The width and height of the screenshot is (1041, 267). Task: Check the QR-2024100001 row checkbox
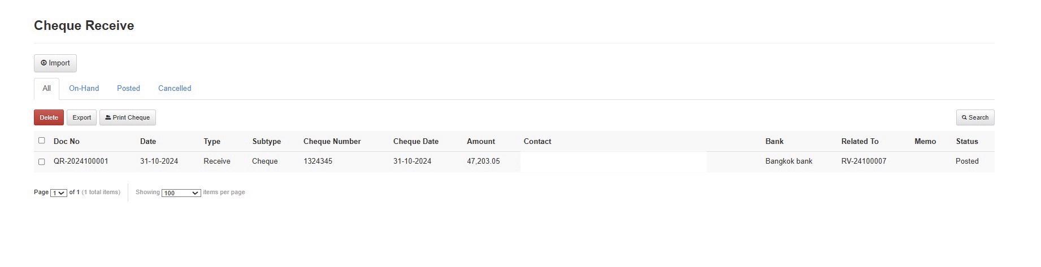click(x=41, y=162)
